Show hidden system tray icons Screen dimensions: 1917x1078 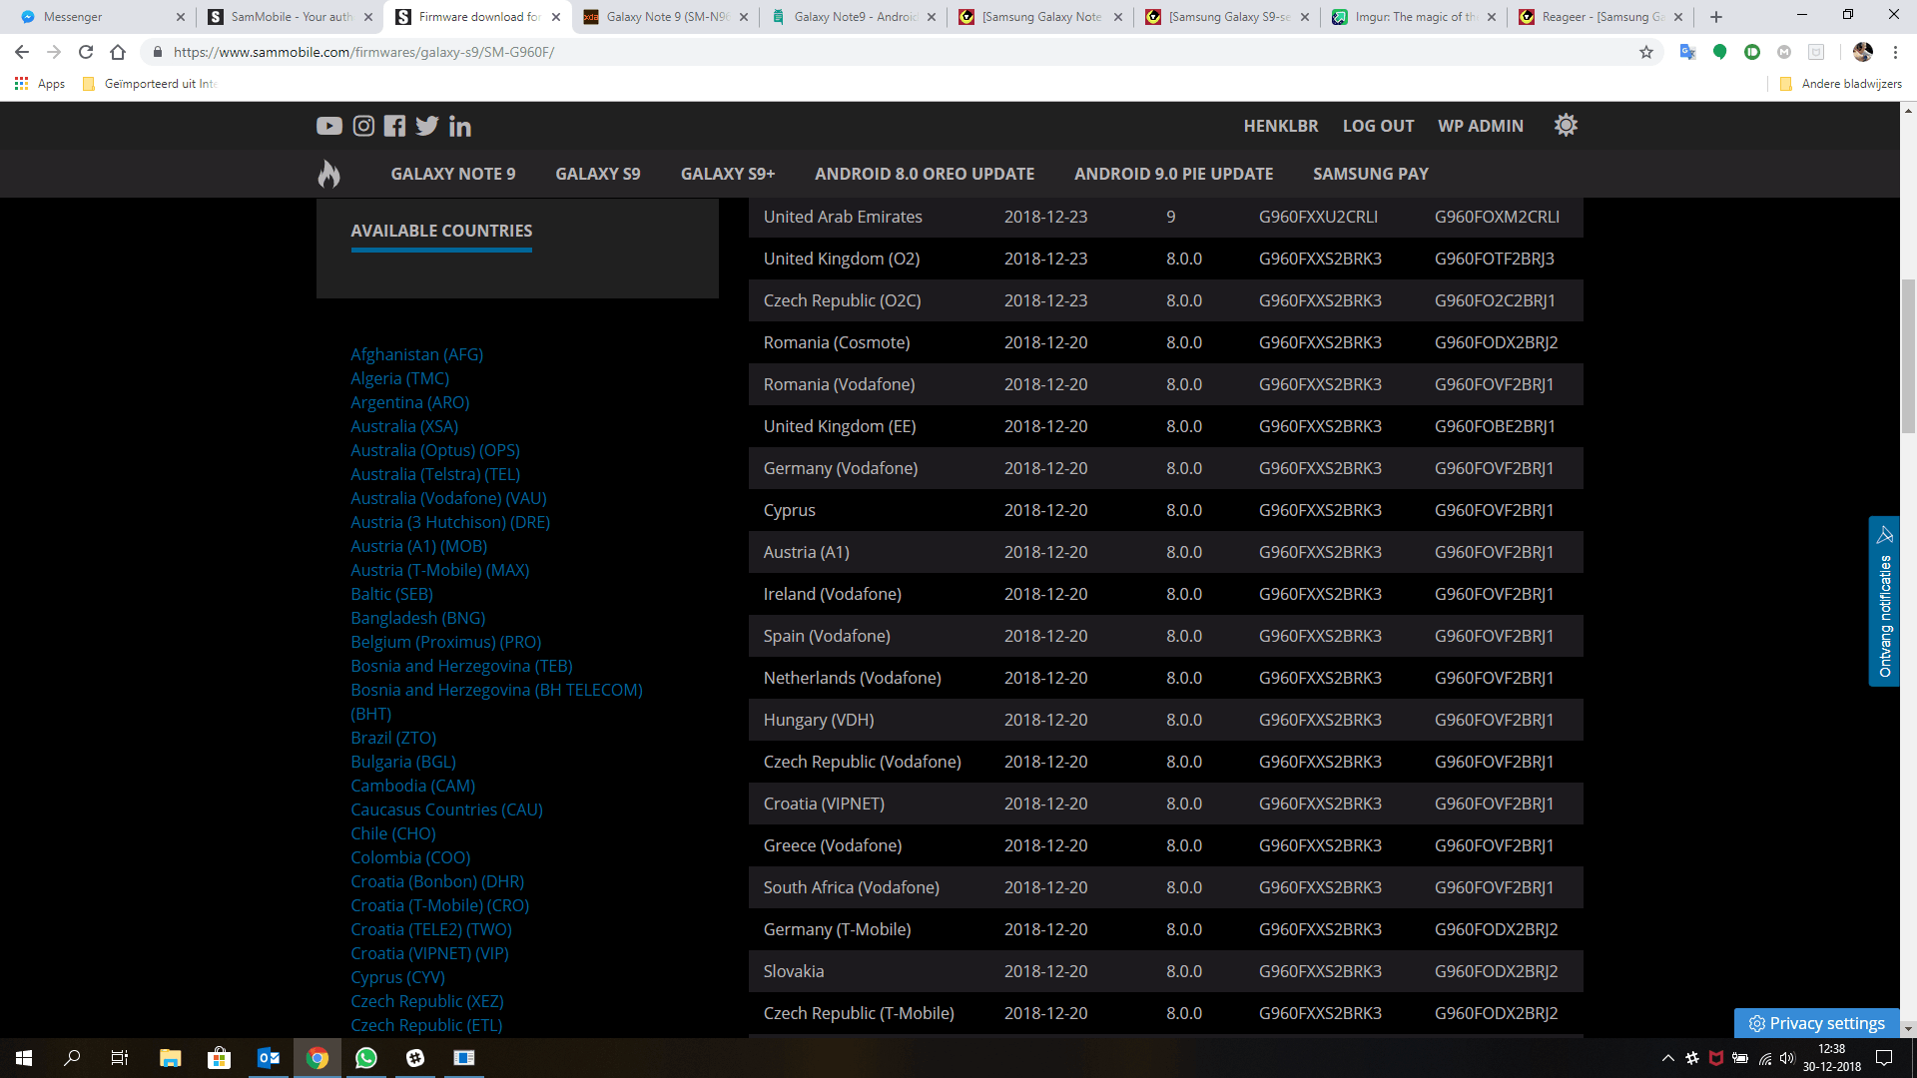click(x=1667, y=1058)
